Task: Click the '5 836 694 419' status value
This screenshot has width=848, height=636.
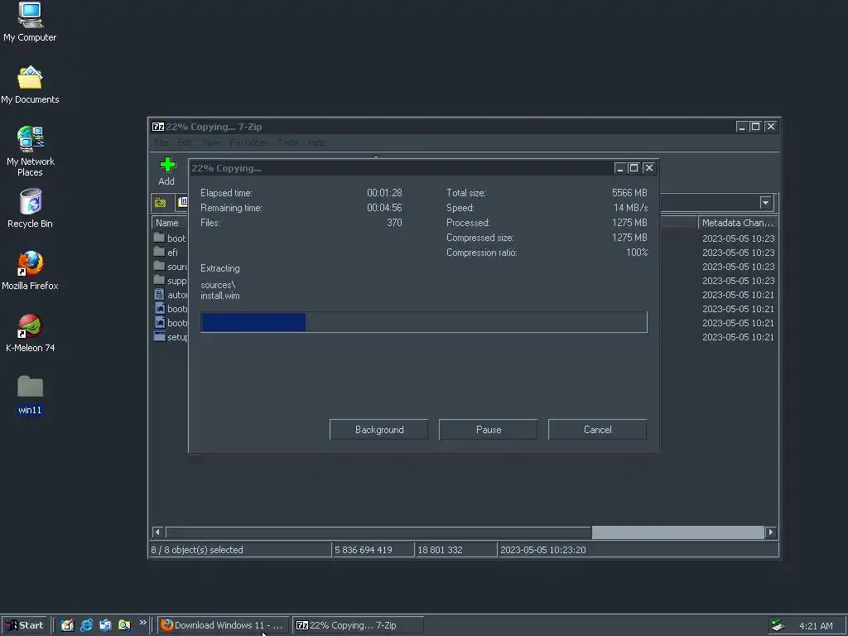Action: pos(363,550)
